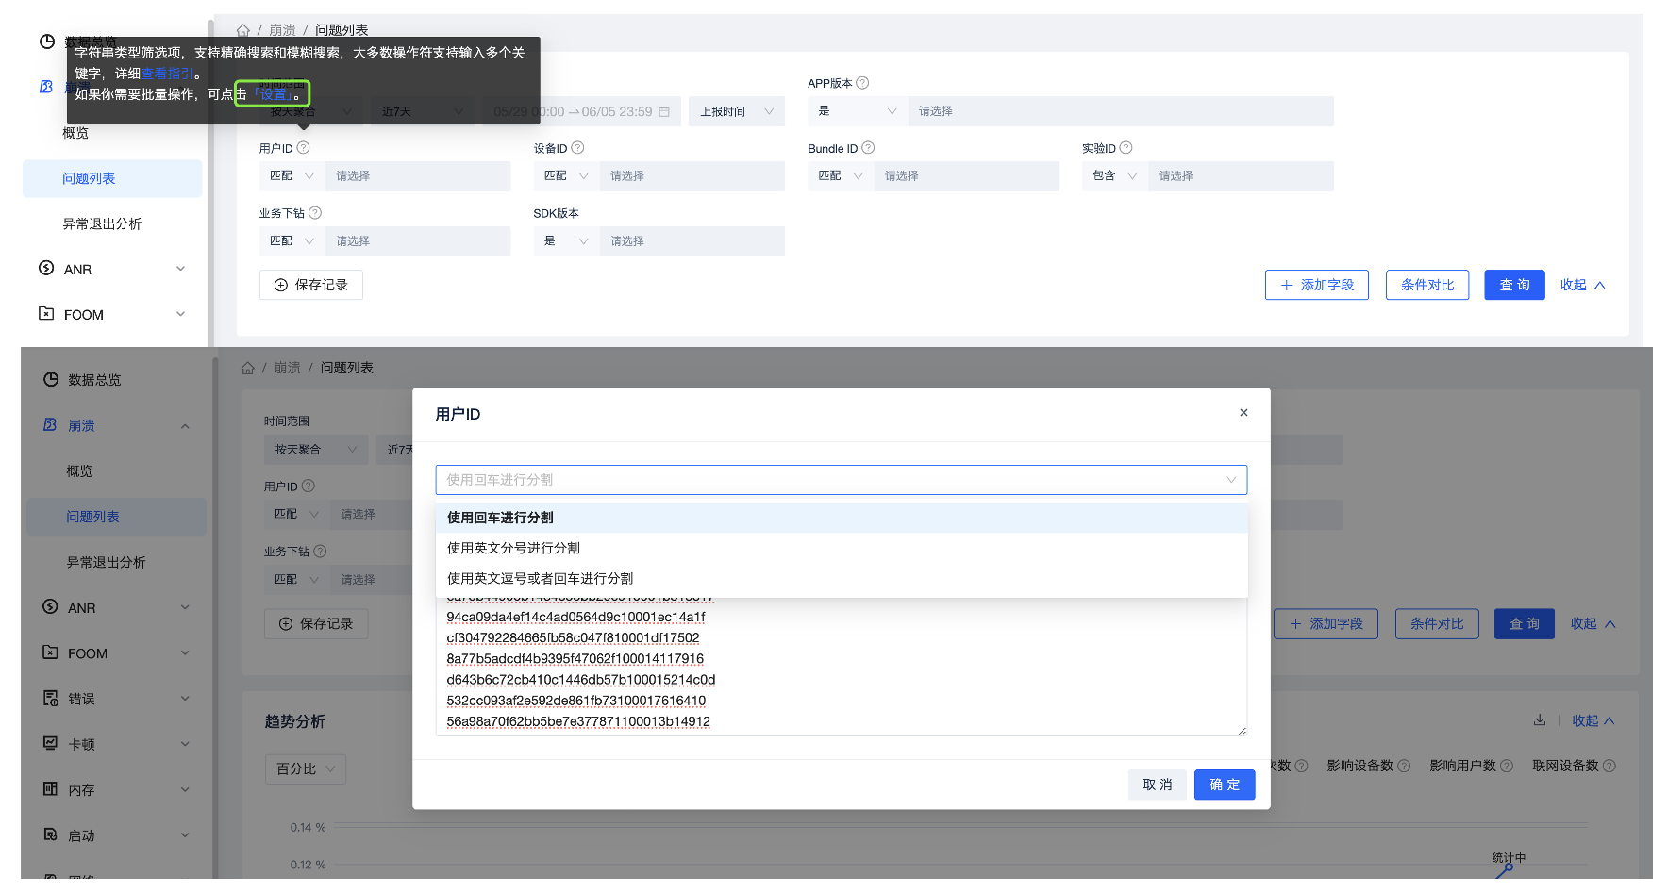Close the 用户ID dialog with X

[x=1243, y=412]
